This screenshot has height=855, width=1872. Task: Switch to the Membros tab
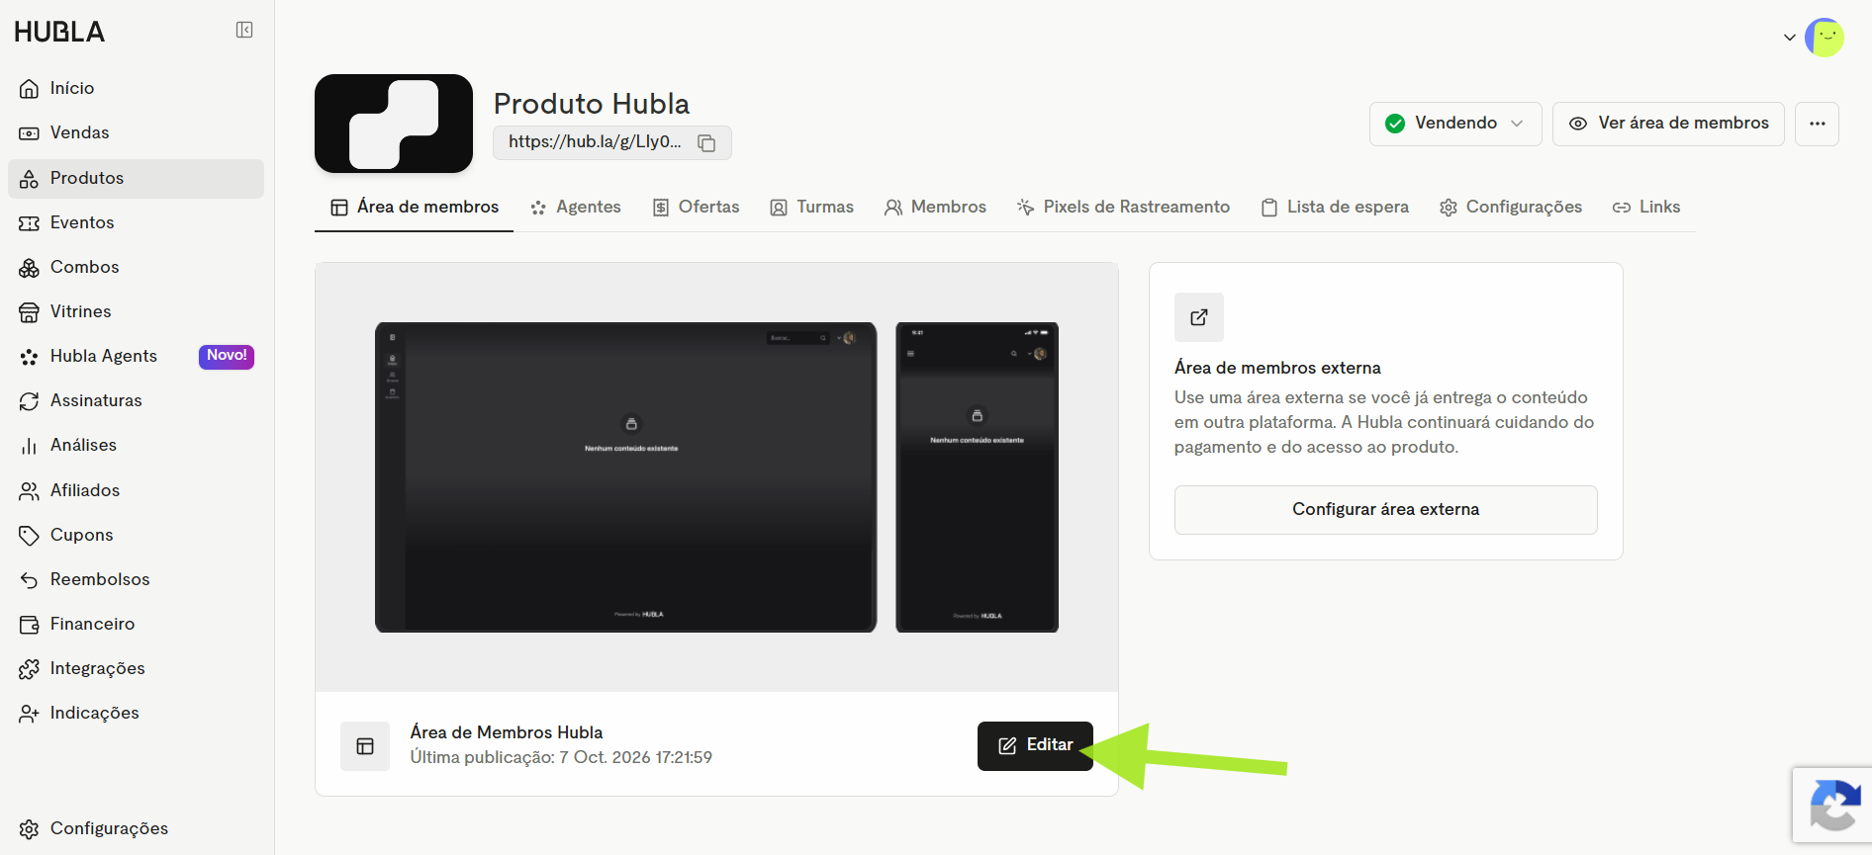tap(935, 208)
